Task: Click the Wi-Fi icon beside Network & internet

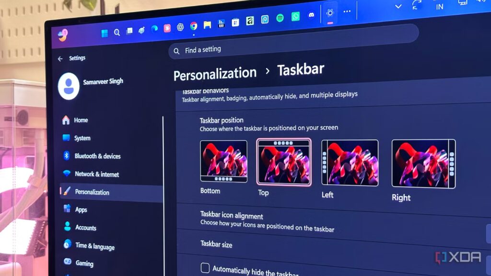Action: (x=66, y=173)
